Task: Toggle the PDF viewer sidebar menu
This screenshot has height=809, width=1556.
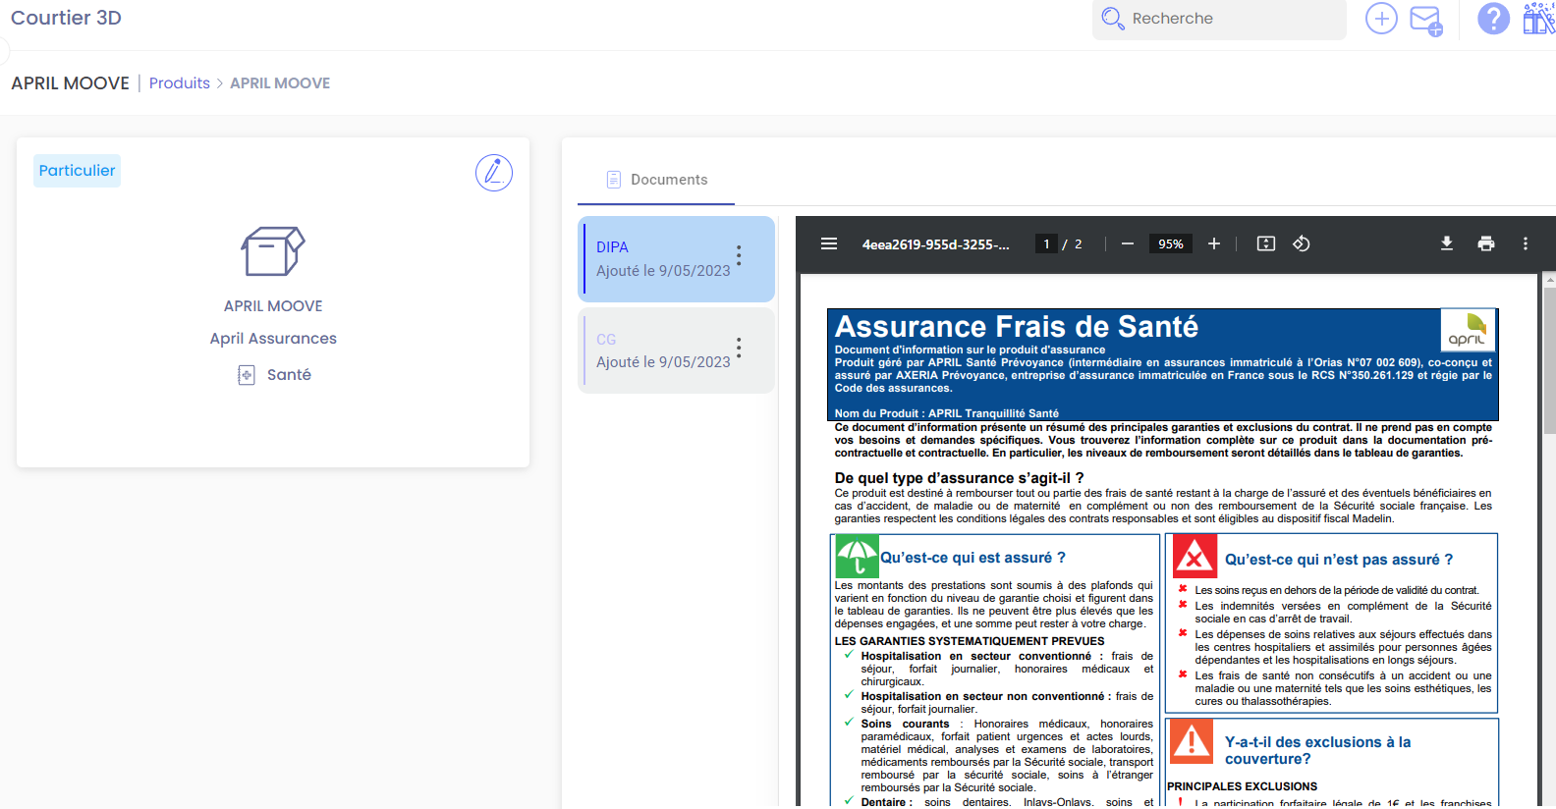Action: pos(829,243)
